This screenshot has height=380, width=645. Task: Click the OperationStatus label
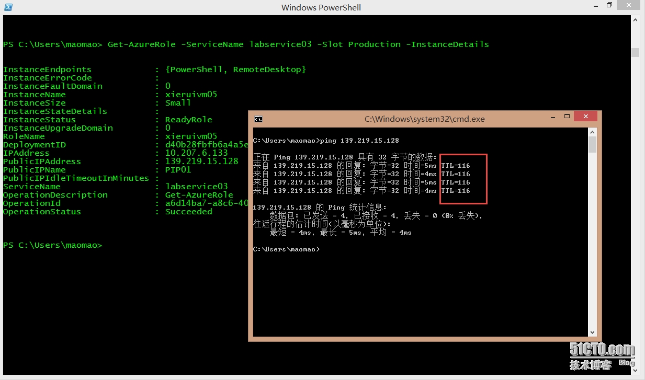42,212
